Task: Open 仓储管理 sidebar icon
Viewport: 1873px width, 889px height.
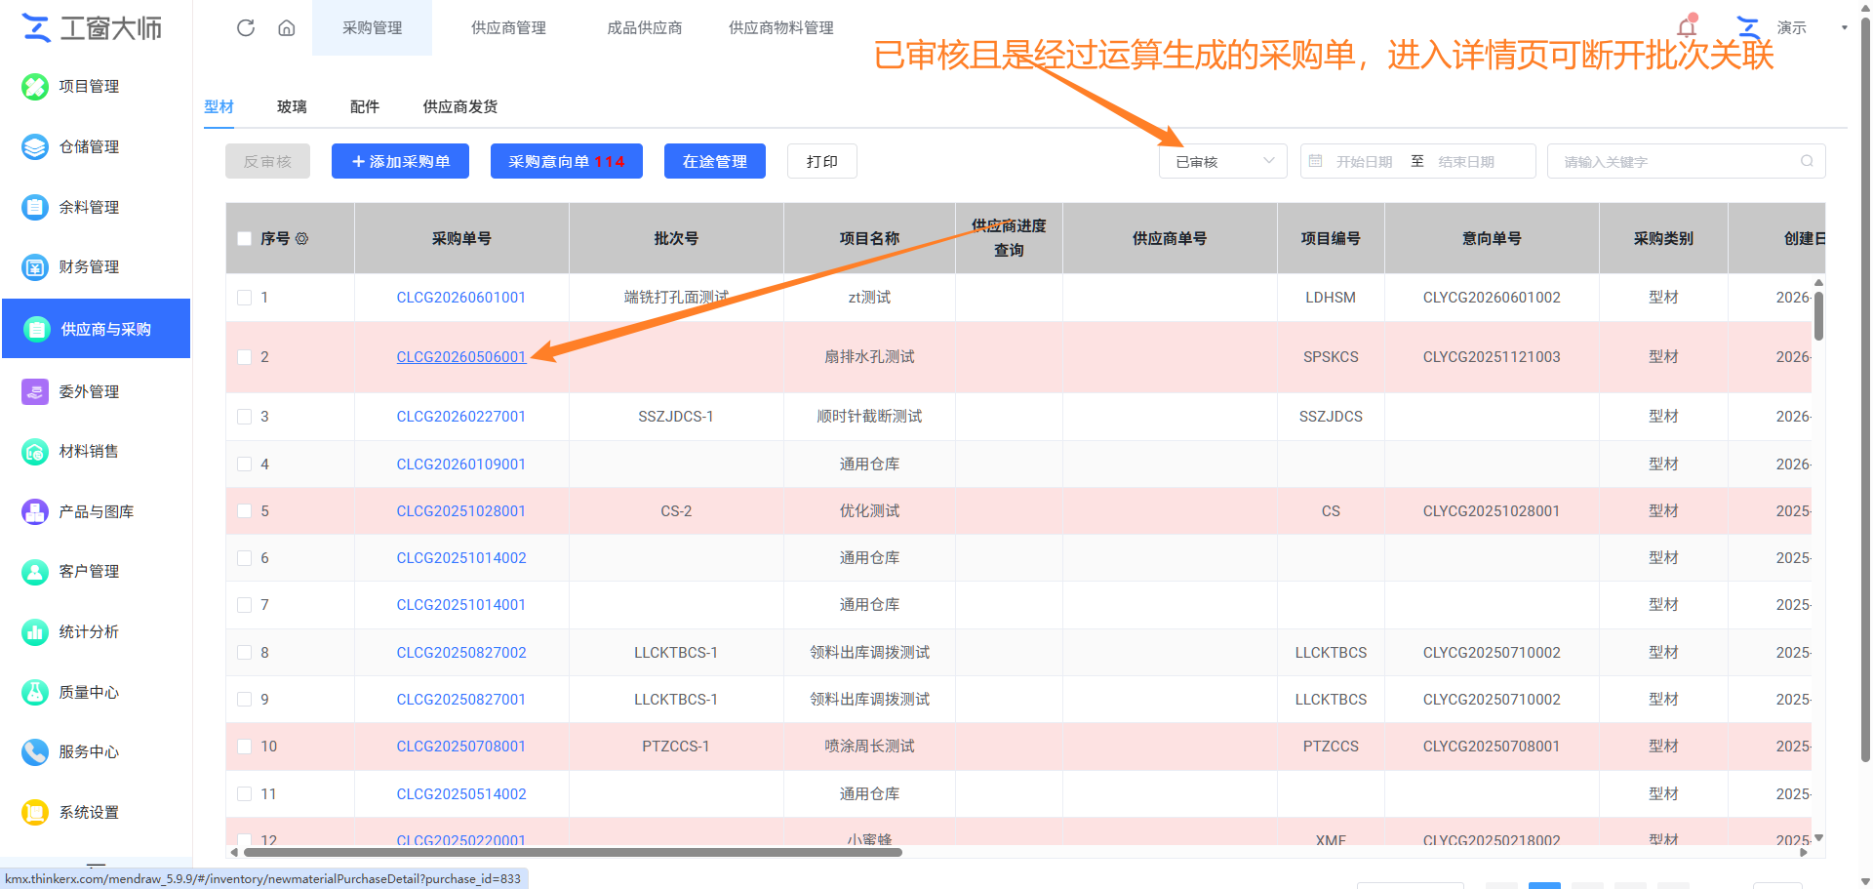Action: click(x=35, y=146)
